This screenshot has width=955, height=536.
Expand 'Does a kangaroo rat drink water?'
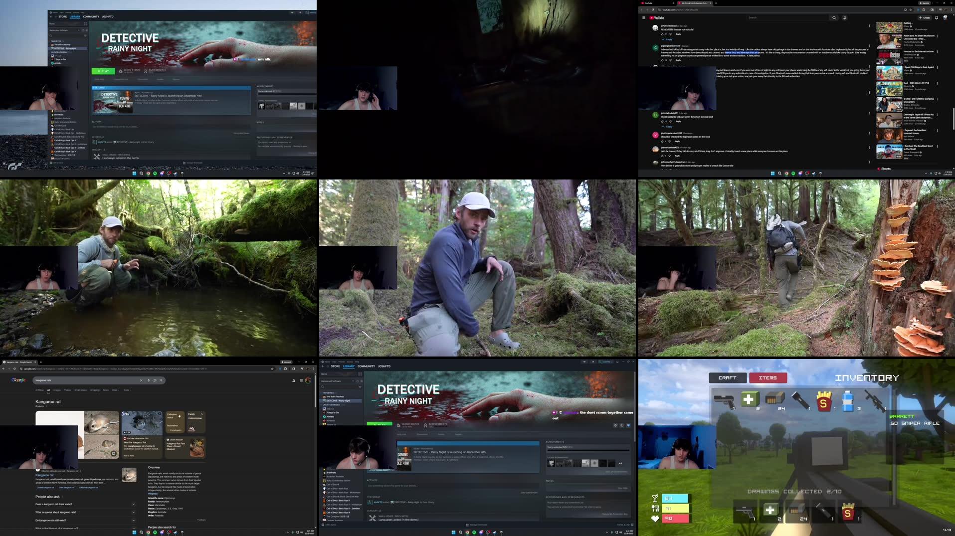tap(133, 504)
